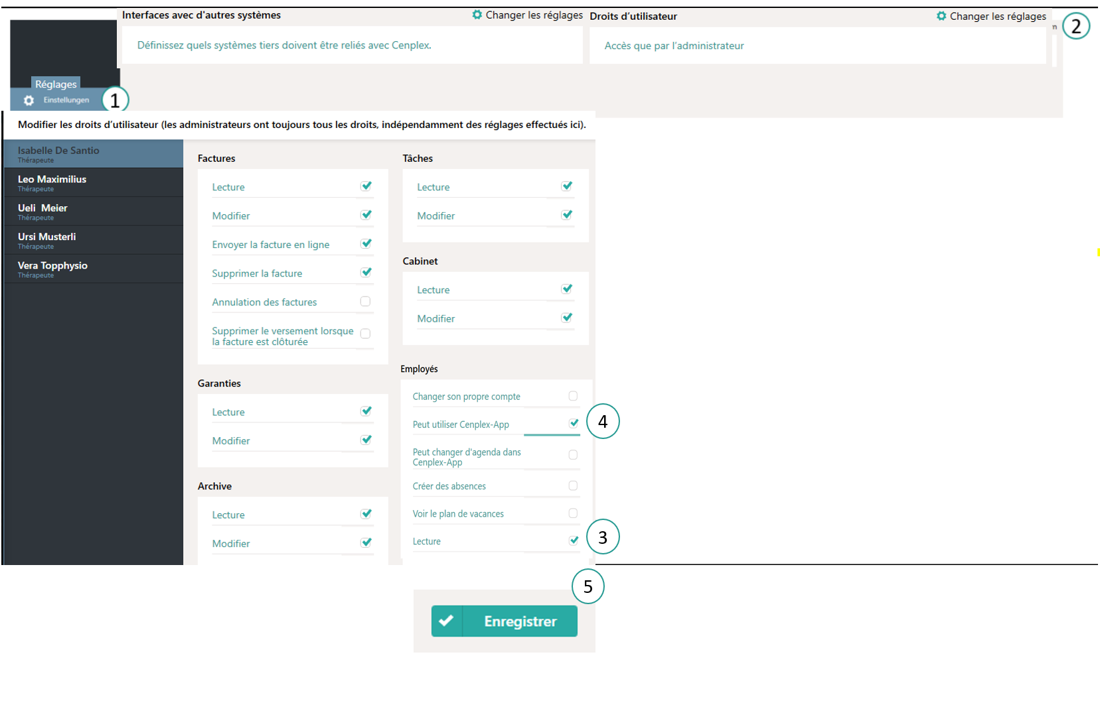Uncheck Envoyer la facture en ligne
1100x701 pixels.
(366, 244)
